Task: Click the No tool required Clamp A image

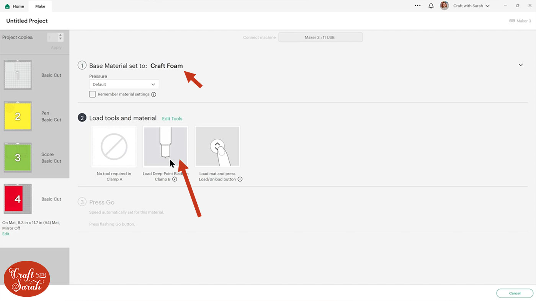Action: pyautogui.click(x=114, y=146)
